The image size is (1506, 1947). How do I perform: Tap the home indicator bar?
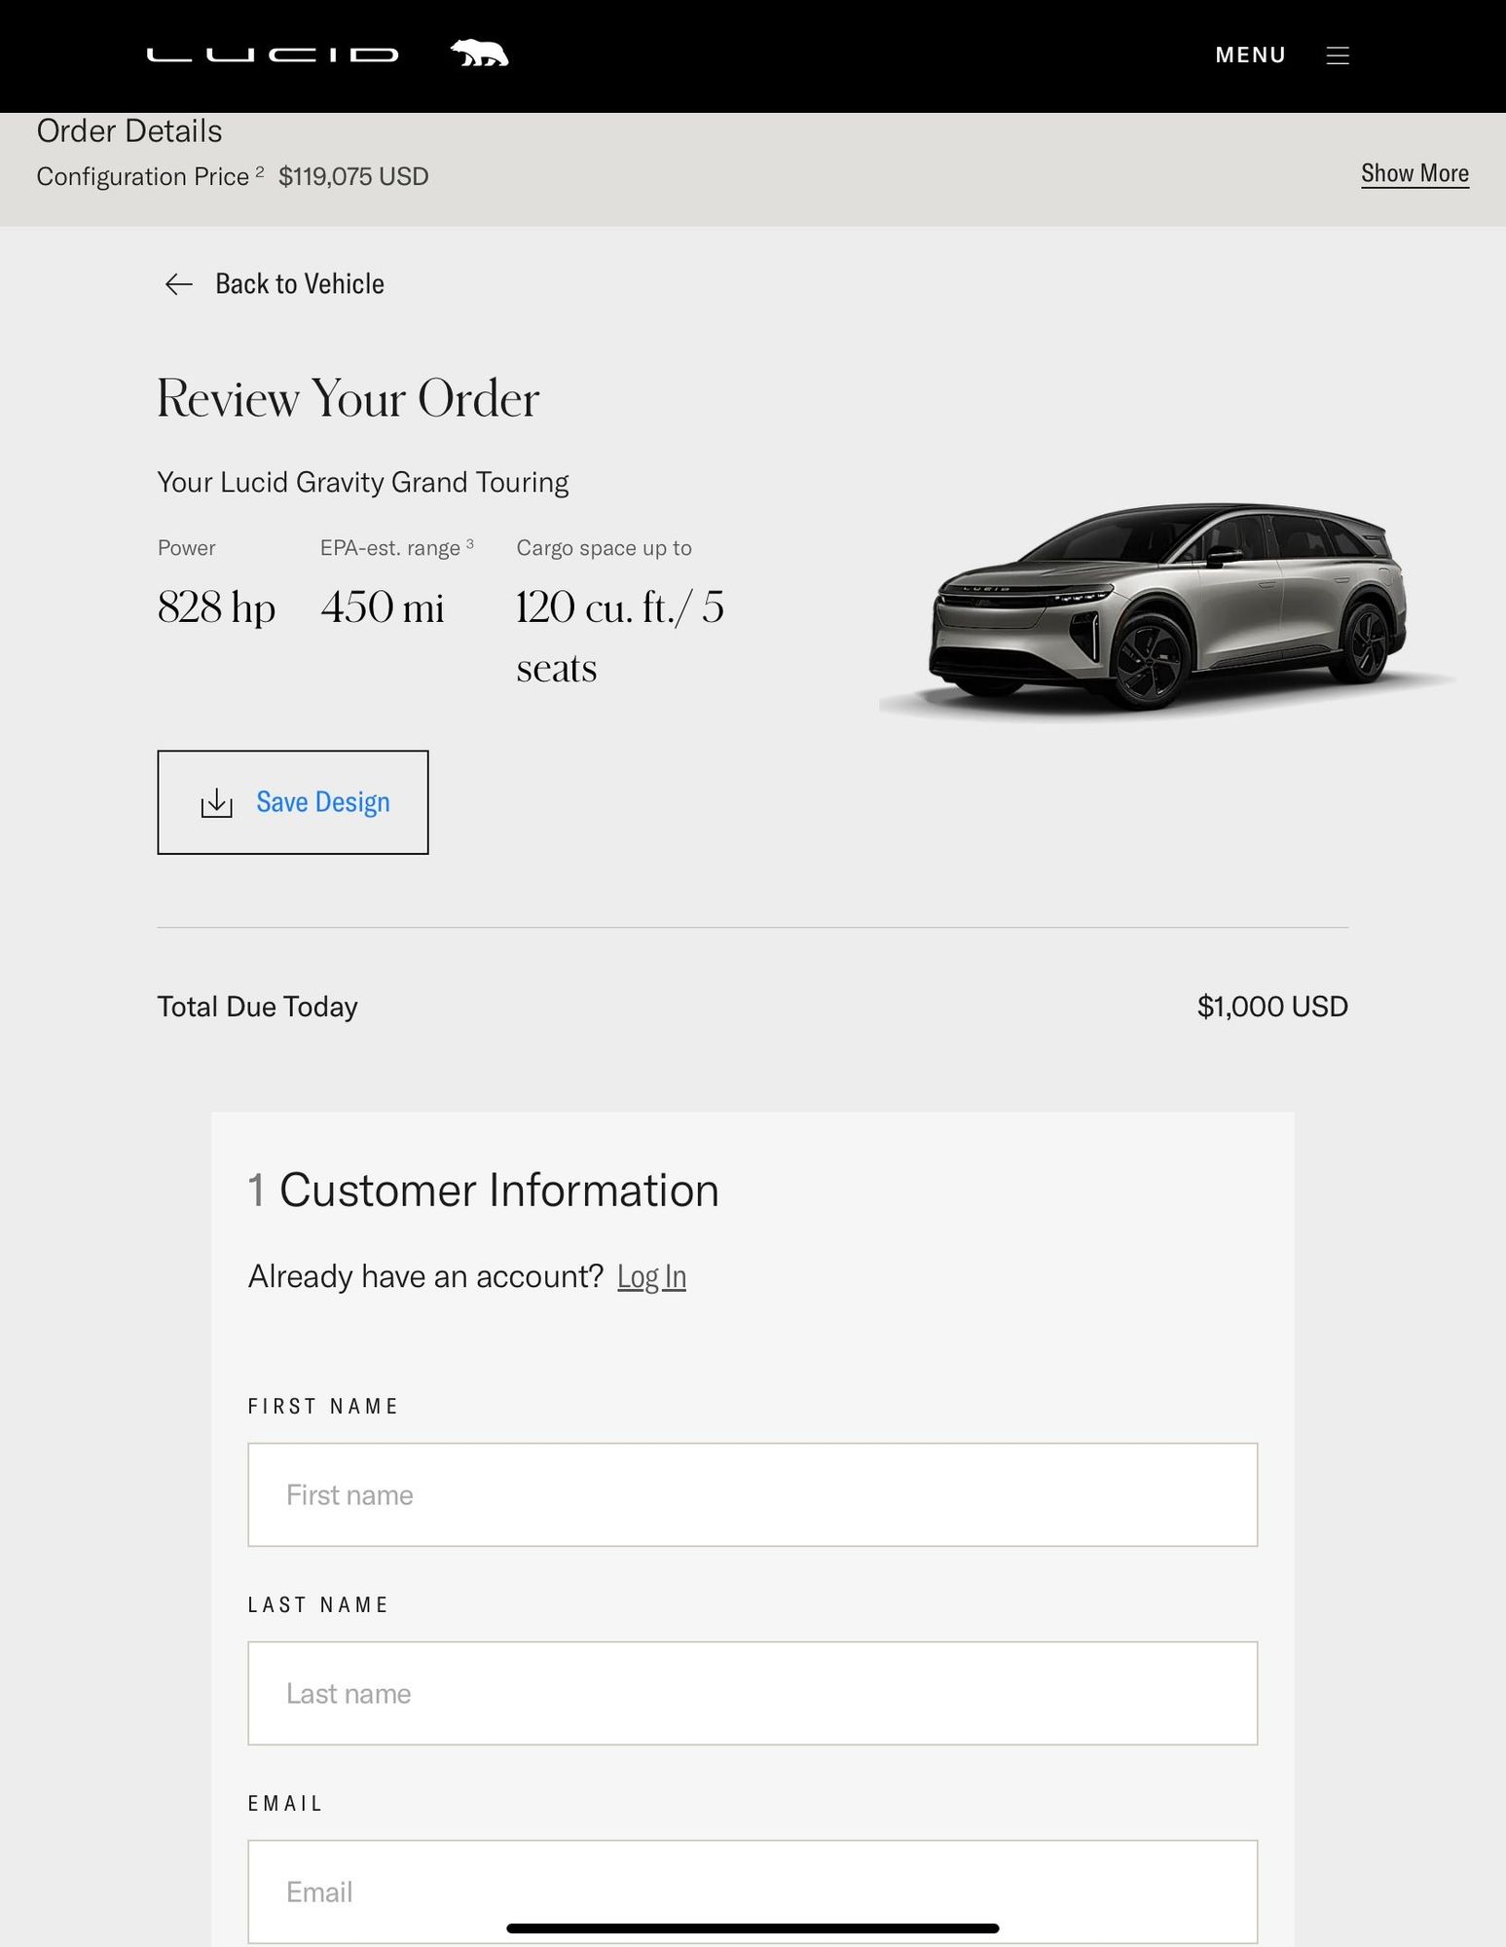752,1929
